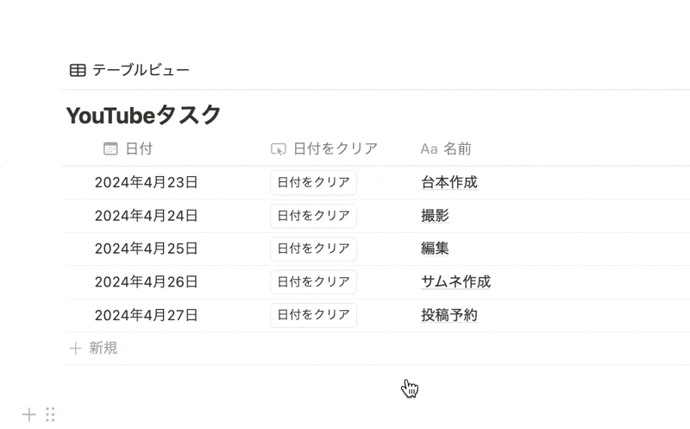Clear the date for 台本作成
Screen dimensions: 690x429
(x=313, y=182)
